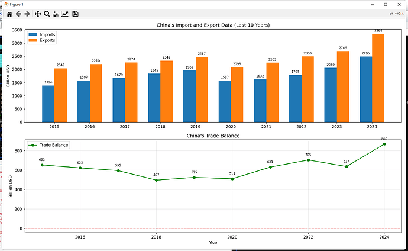Click the bar value label "2500"

[x=307, y=53]
